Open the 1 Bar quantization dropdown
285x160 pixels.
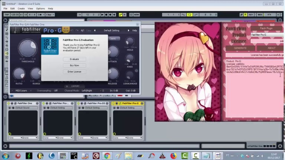click(x=50, y=15)
